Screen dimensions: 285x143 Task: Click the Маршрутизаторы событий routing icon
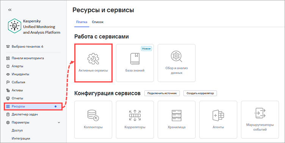coord(260,113)
